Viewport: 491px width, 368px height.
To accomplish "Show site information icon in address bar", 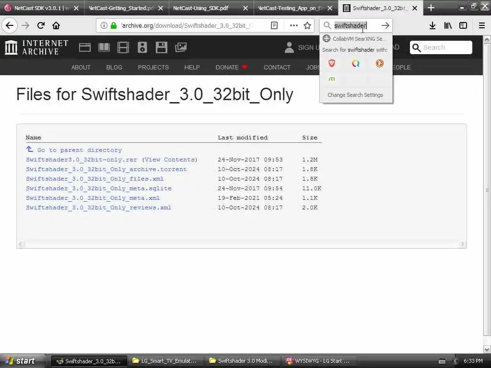I will click(x=104, y=25).
